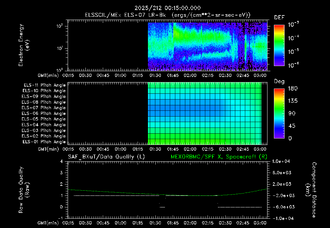Screen dimensions: 330x228
Task: Click the 45 value on the Deg scale
Action: [292, 126]
